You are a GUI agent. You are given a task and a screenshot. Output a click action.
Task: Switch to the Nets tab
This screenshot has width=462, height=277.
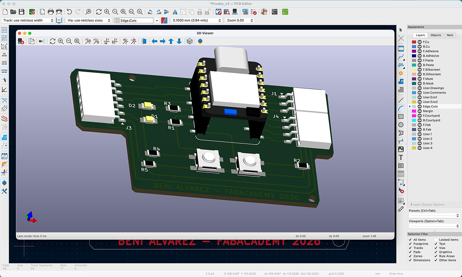point(450,35)
